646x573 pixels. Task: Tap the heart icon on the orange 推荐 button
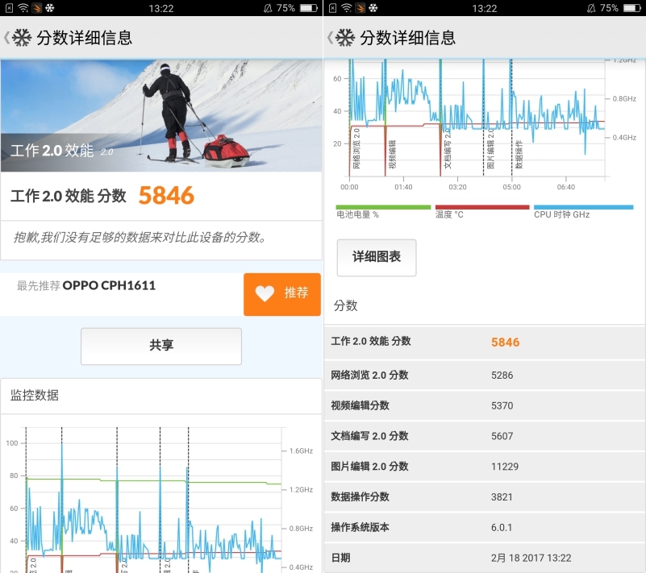tap(265, 293)
